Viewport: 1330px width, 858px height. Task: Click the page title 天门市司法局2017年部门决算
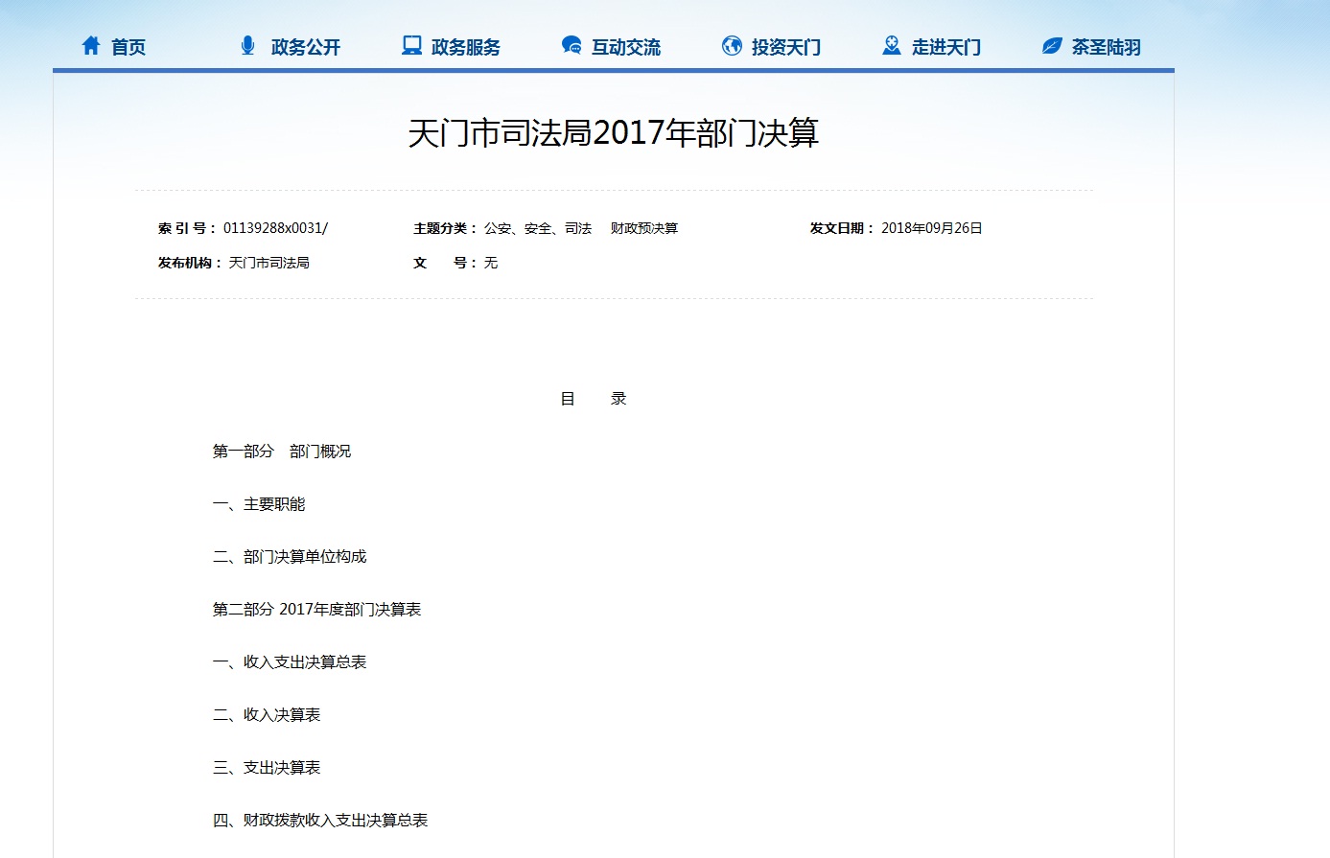tap(614, 133)
